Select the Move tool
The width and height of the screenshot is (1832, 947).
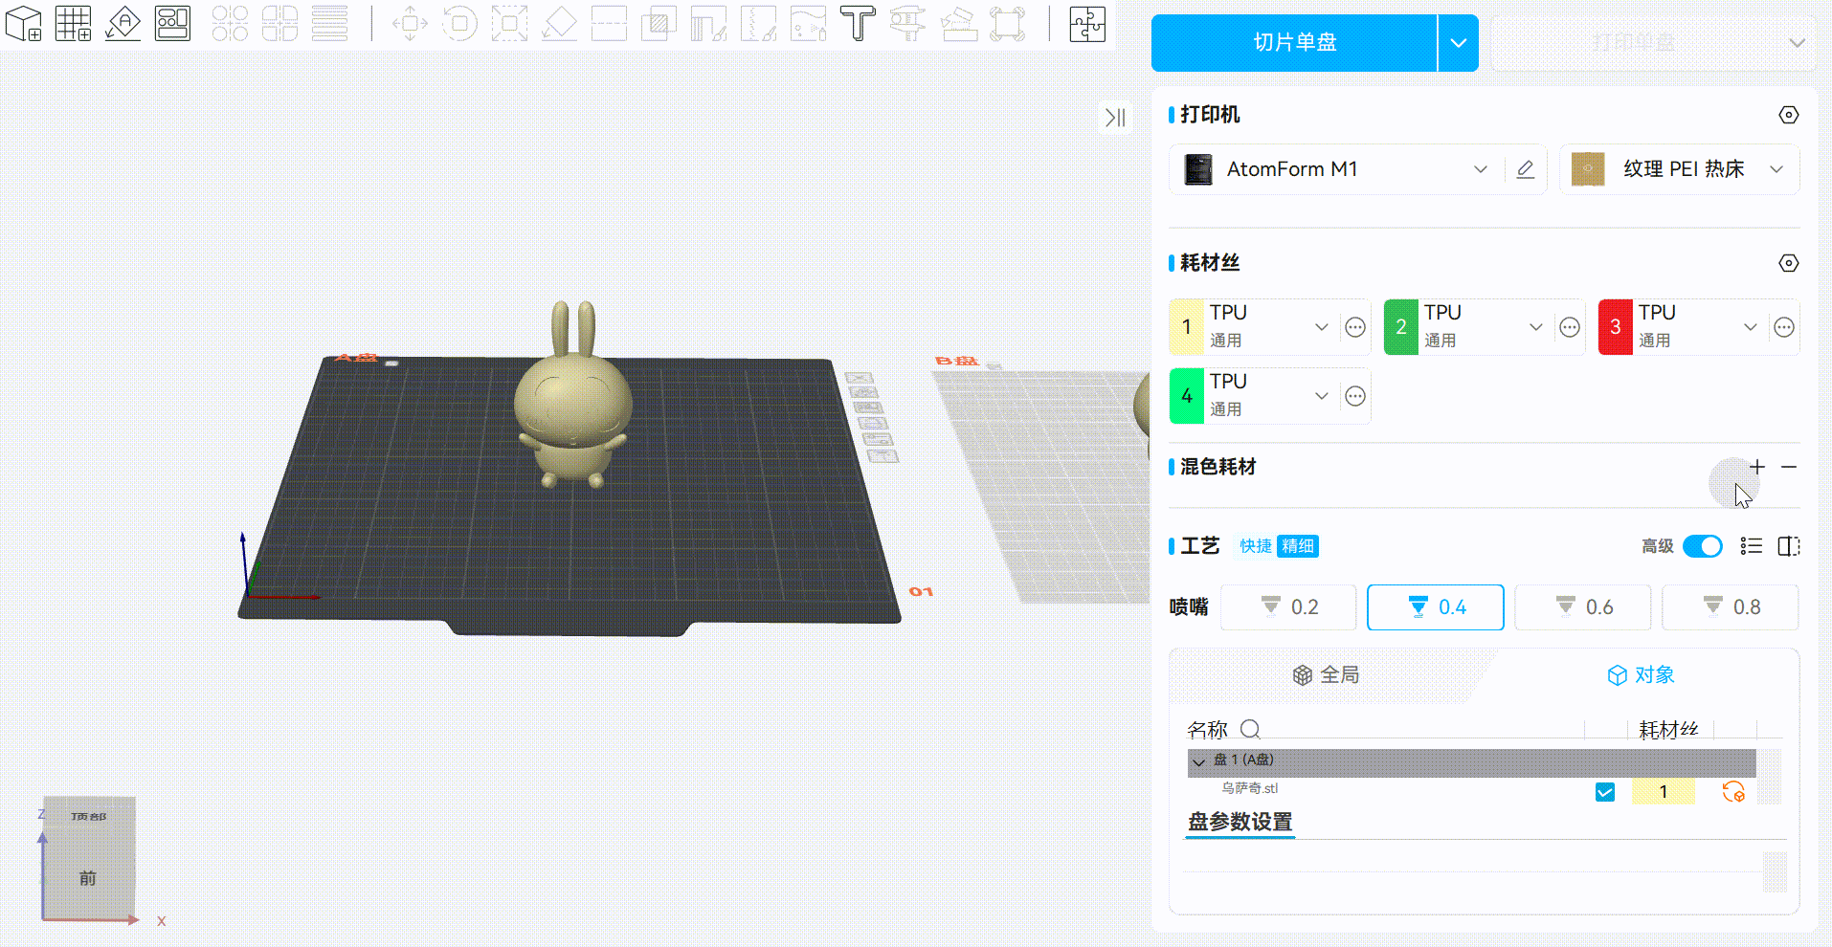coord(410,23)
